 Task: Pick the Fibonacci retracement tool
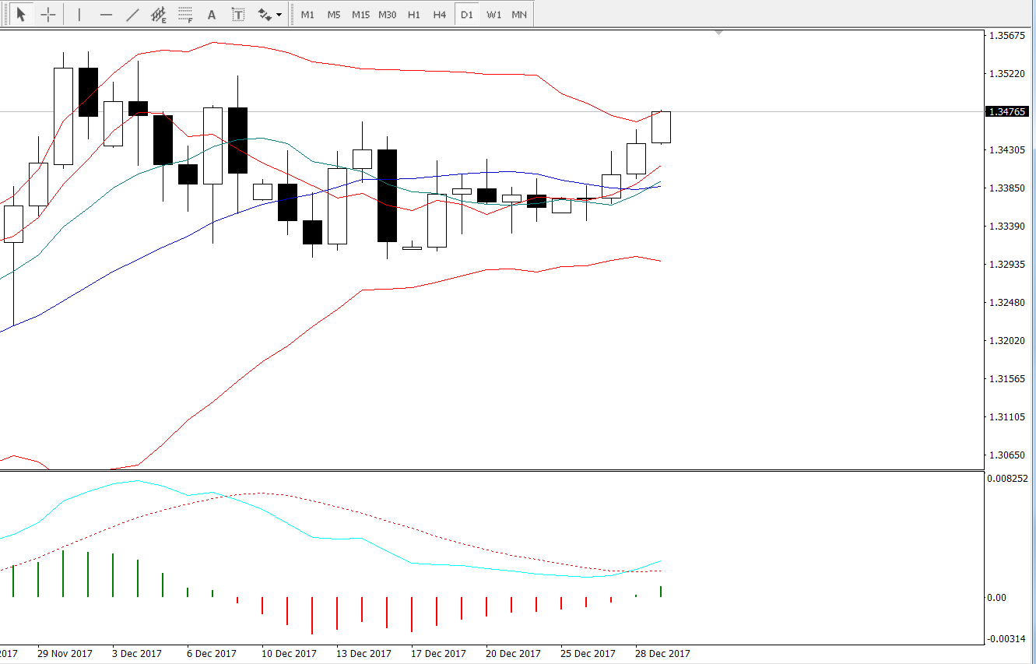pyautogui.click(x=185, y=14)
